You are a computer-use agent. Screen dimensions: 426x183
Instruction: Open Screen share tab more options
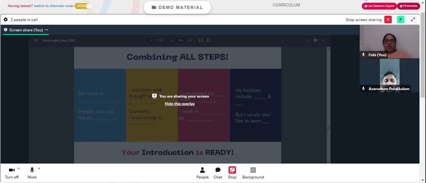(46, 30)
